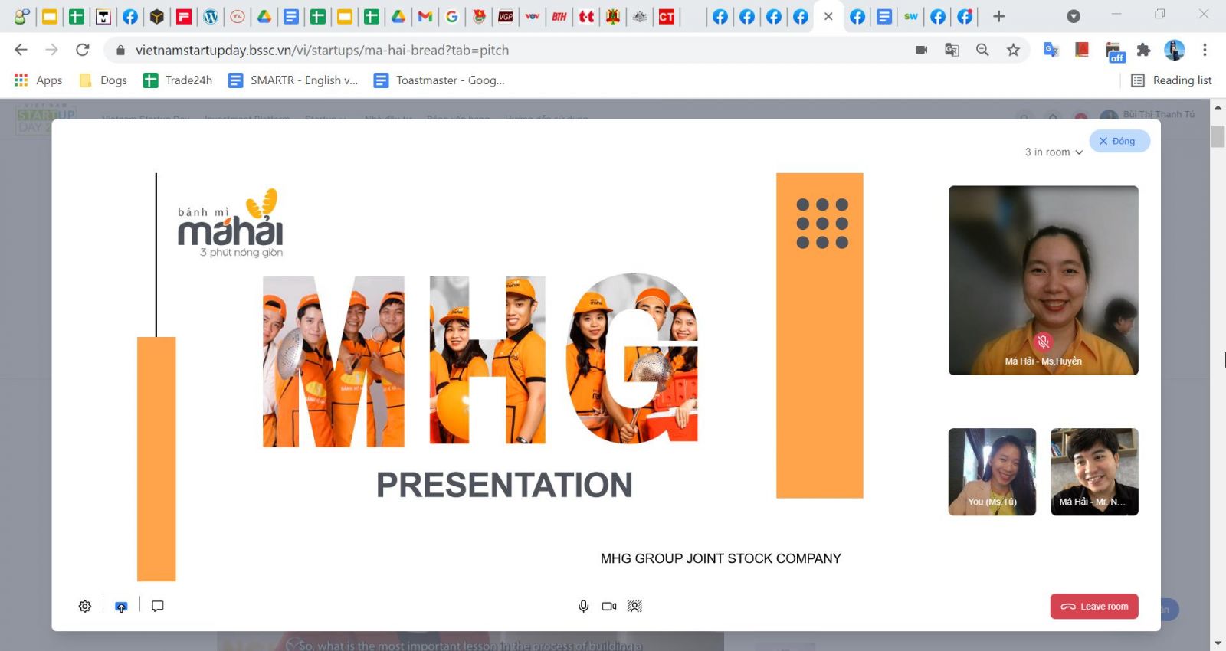
Task: Toggle the microphone in the meeting toolbar
Action: pos(583,606)
